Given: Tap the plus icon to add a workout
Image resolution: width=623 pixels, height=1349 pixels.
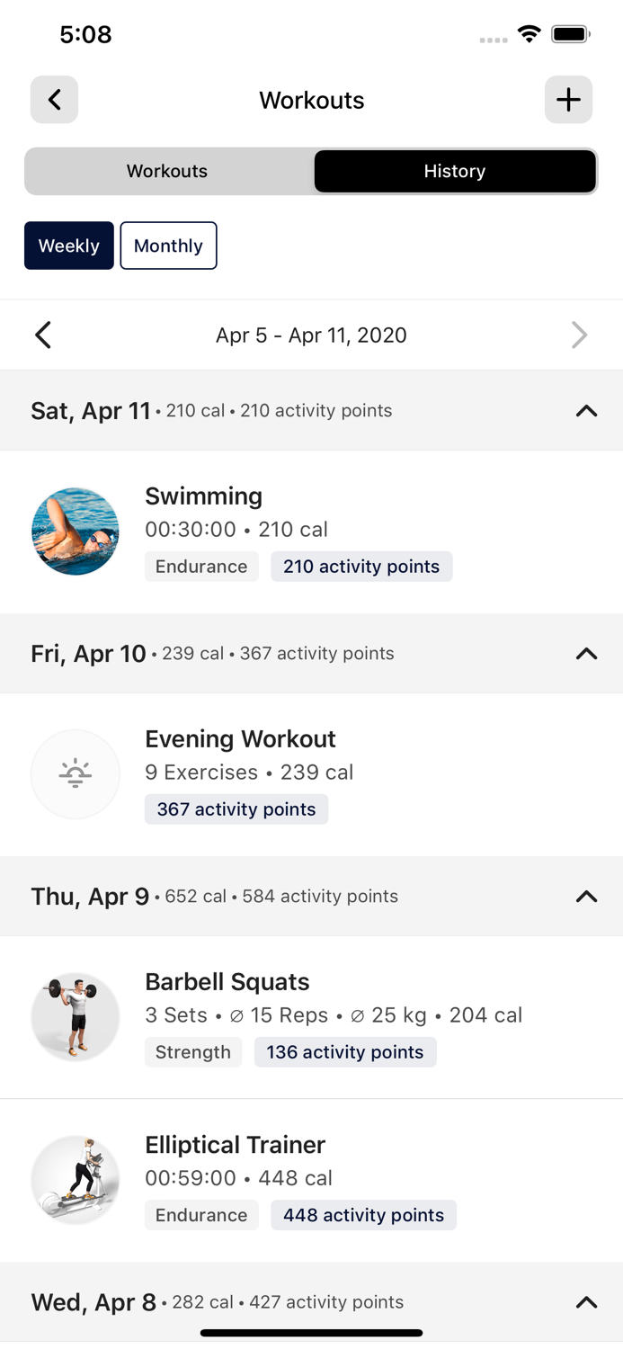Looking at the screenshot, I should click(568, 99).
